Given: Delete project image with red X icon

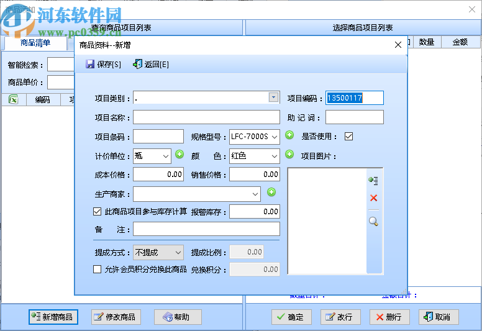Looking at the screenshot, I should click(373, 198).
